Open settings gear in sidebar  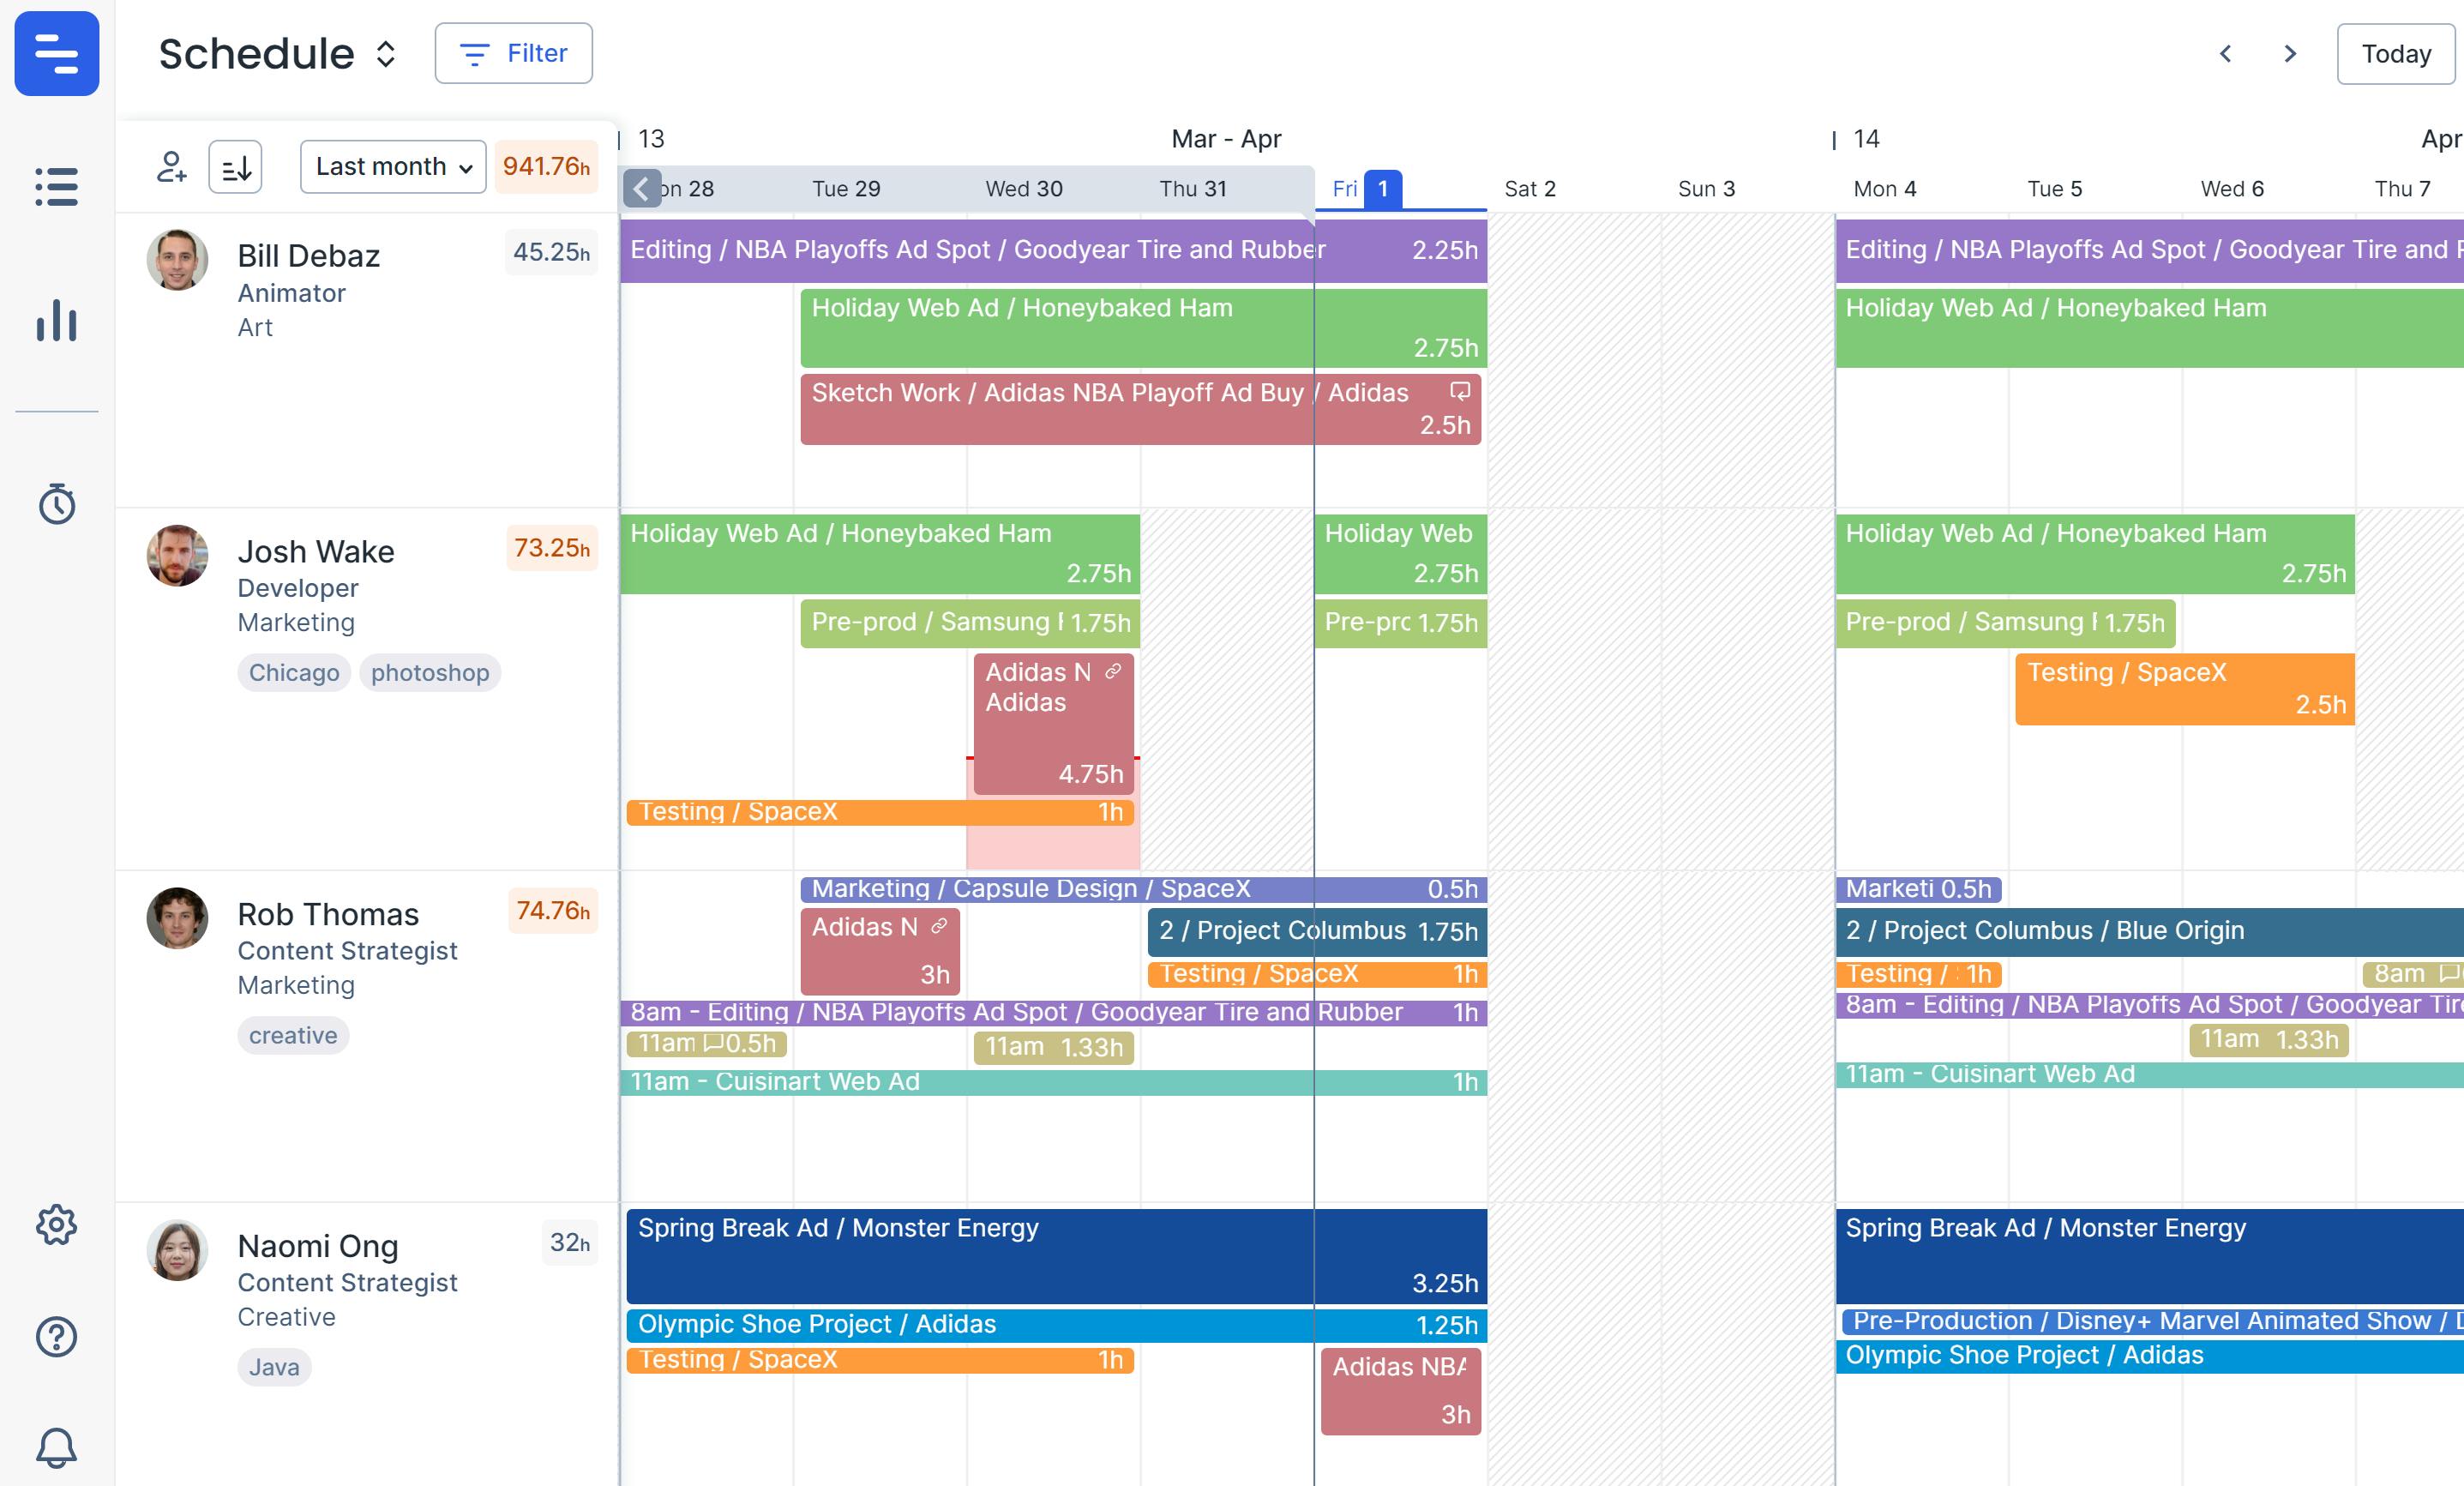(x=57, y=1224)
